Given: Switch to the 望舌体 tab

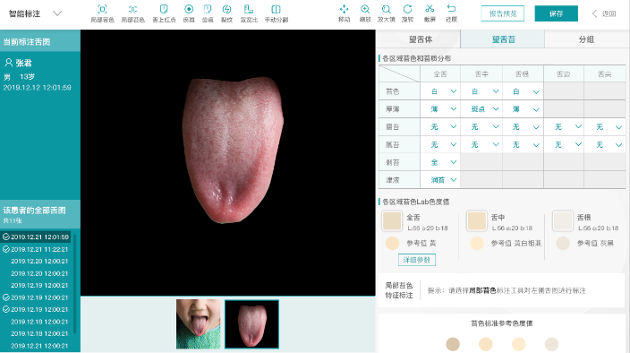Looking at the screenshot, I should coord(420,39).
